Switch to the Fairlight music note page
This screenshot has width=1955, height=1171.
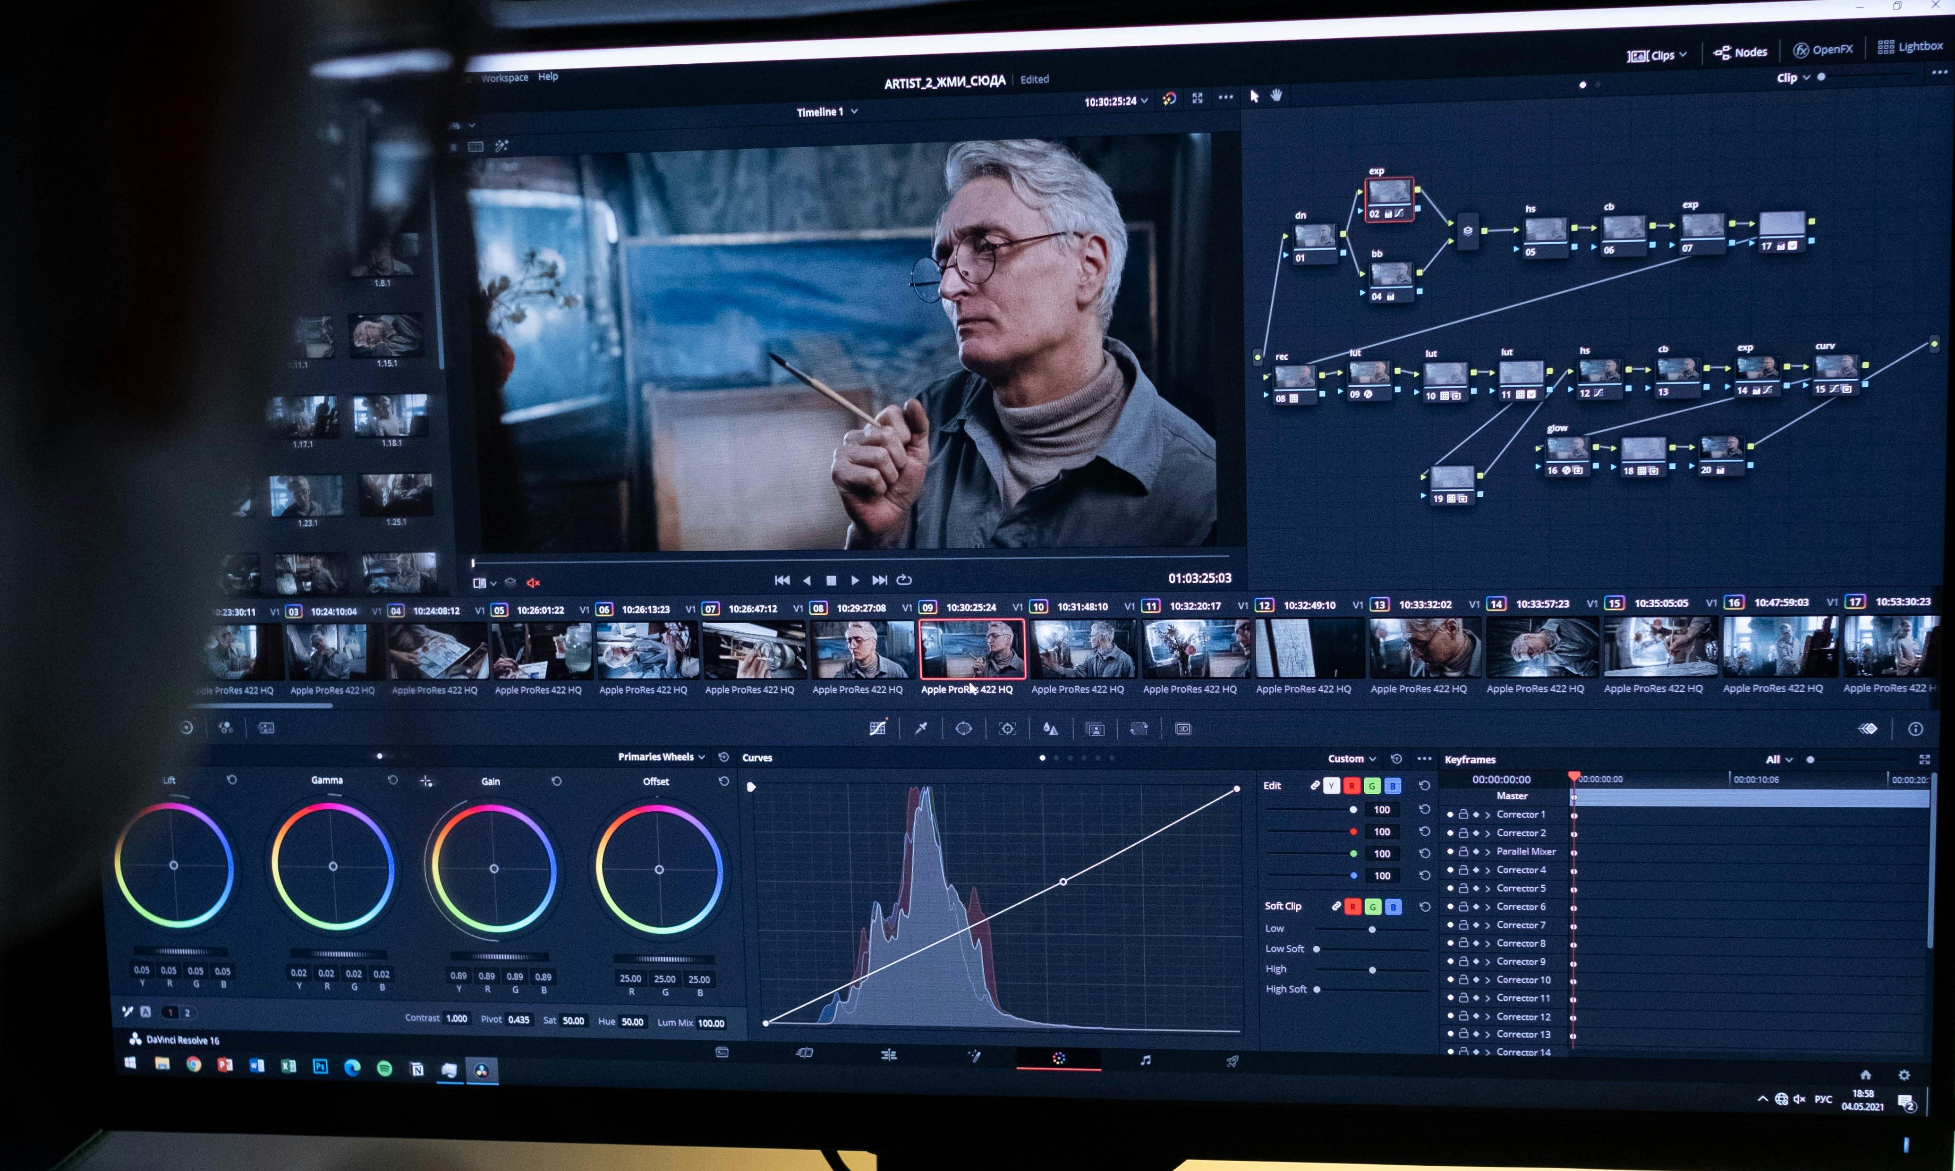click(x=1146, y=1060)
